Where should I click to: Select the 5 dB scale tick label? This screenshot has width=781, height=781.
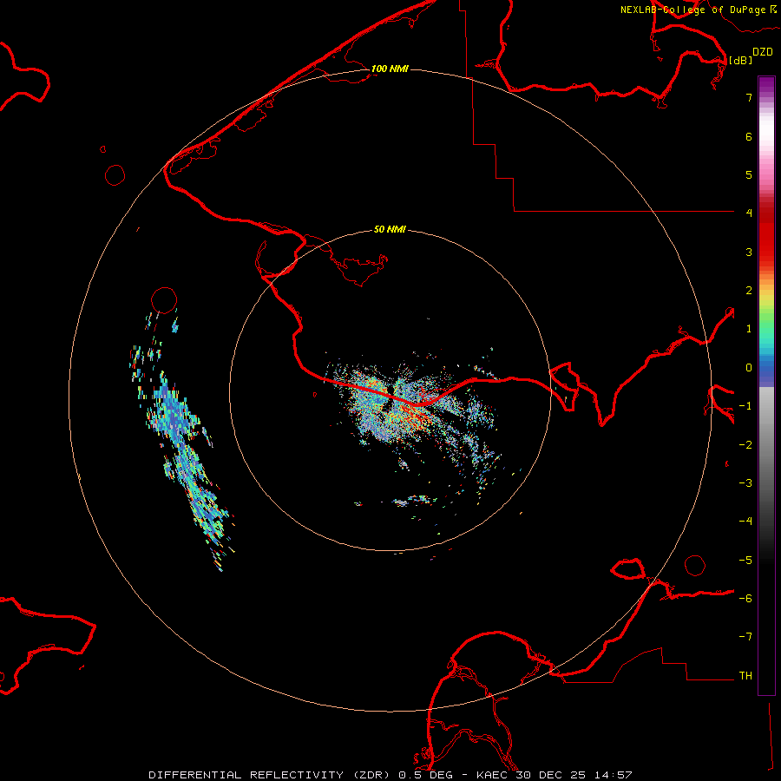(x=749, y=174)
